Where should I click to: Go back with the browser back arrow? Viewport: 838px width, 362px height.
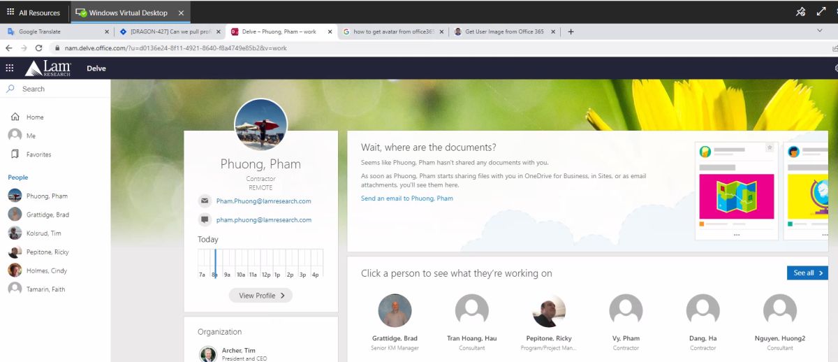click(9, 48)
